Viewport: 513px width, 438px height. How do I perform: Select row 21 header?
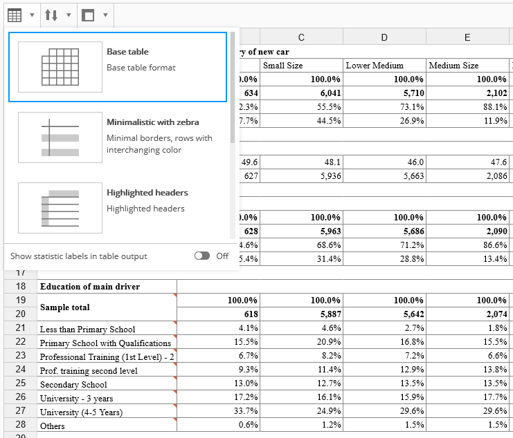pyautogui.click(x=21, y=327)
